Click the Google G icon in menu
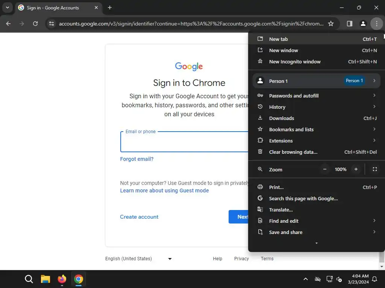The image size is (385, 288). pos(260,198)
